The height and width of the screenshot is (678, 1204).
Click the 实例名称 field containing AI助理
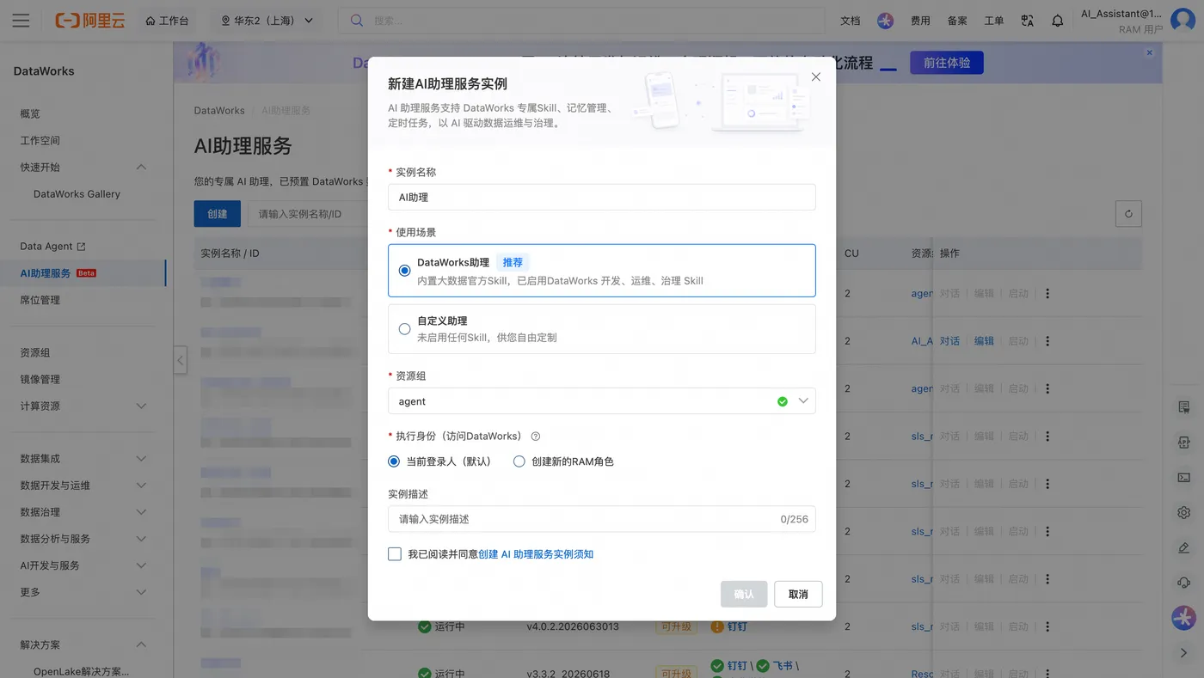tap(602, 197)
